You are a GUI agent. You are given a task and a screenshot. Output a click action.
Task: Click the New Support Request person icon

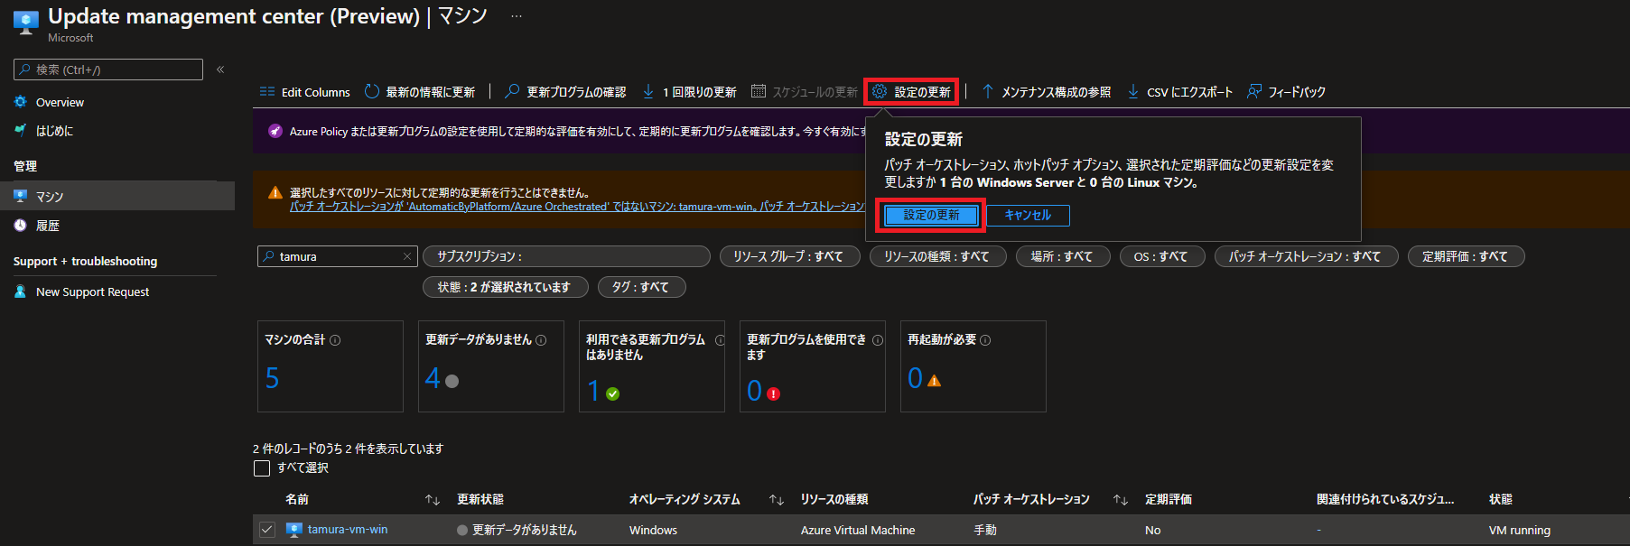[x=21, y=292]
